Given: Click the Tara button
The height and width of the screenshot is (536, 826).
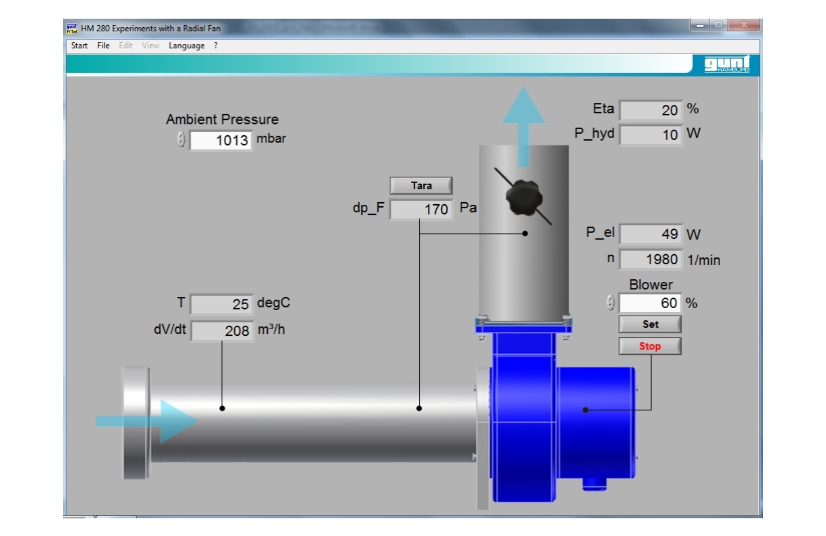Looking at the screenshot, I should tap(421, 186).
